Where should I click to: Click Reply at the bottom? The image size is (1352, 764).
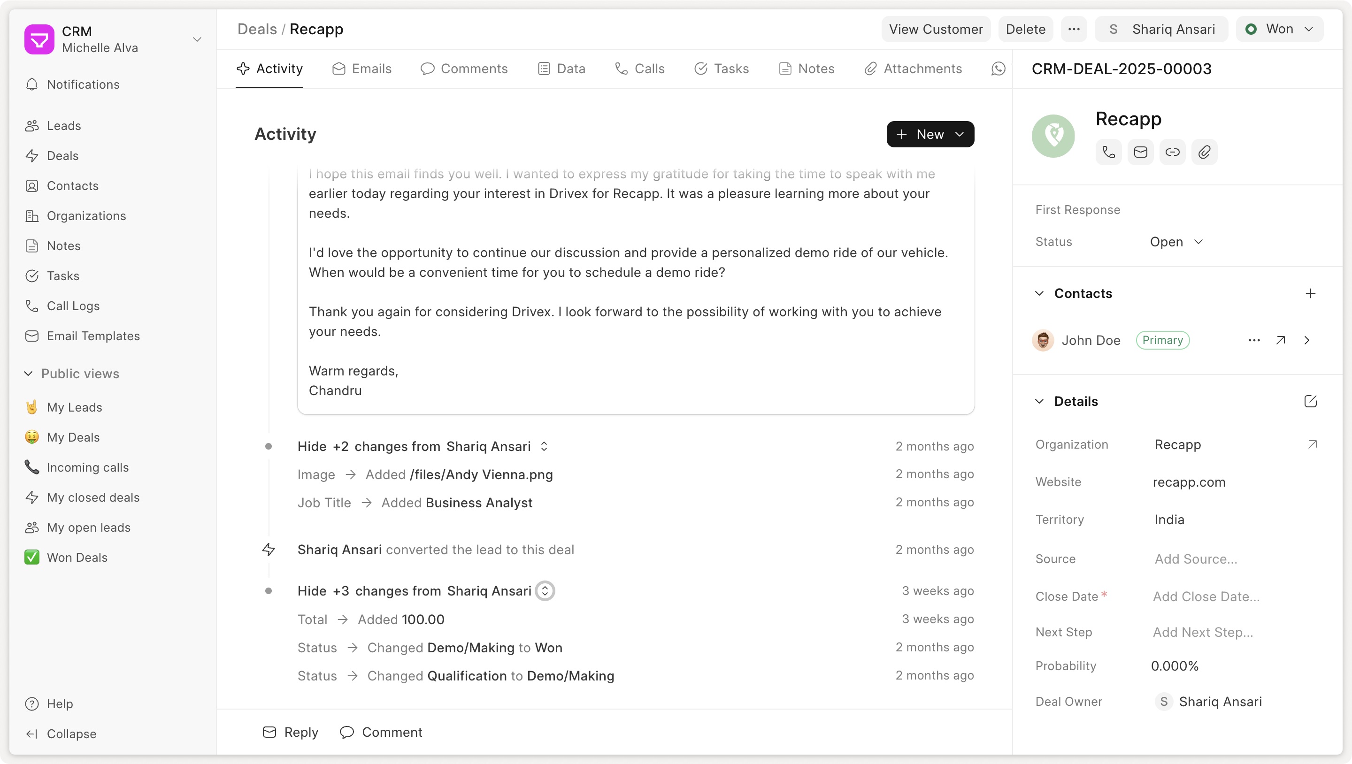click(290, 732)
